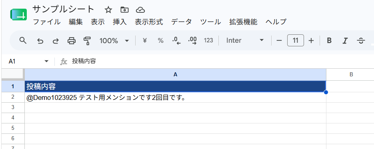Select row 6 header
The height and width of the screenshot is (149, 374).
pos(13,139)
